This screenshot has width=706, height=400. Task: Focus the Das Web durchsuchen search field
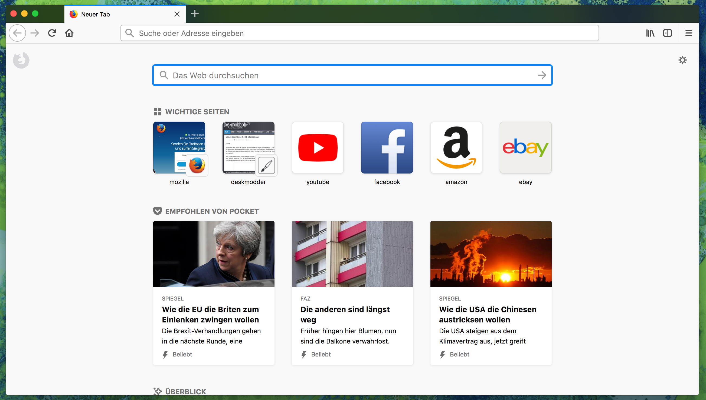click(352, 75)
